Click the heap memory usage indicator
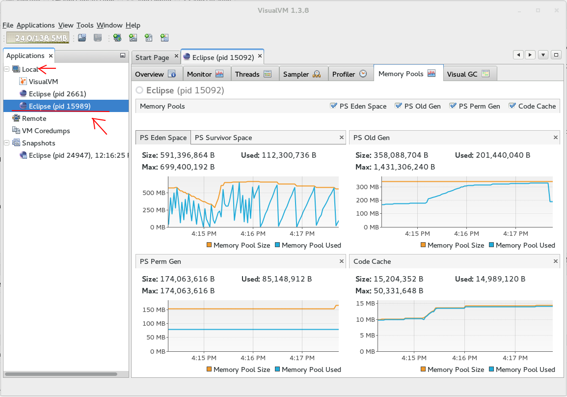567x397 pixels. point(38,38)
